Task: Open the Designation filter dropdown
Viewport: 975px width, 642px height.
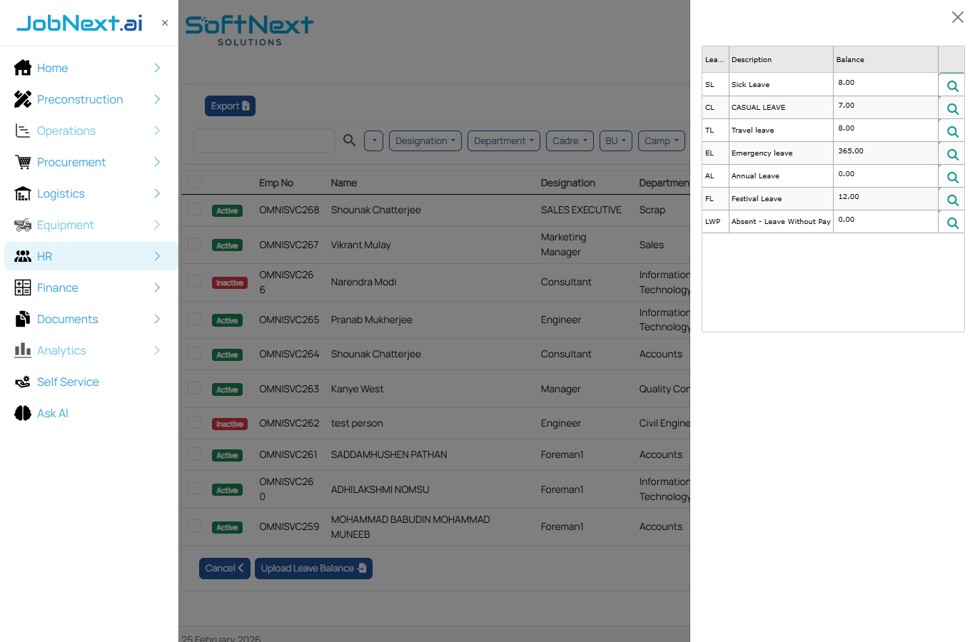Action: tap(425, 141)
